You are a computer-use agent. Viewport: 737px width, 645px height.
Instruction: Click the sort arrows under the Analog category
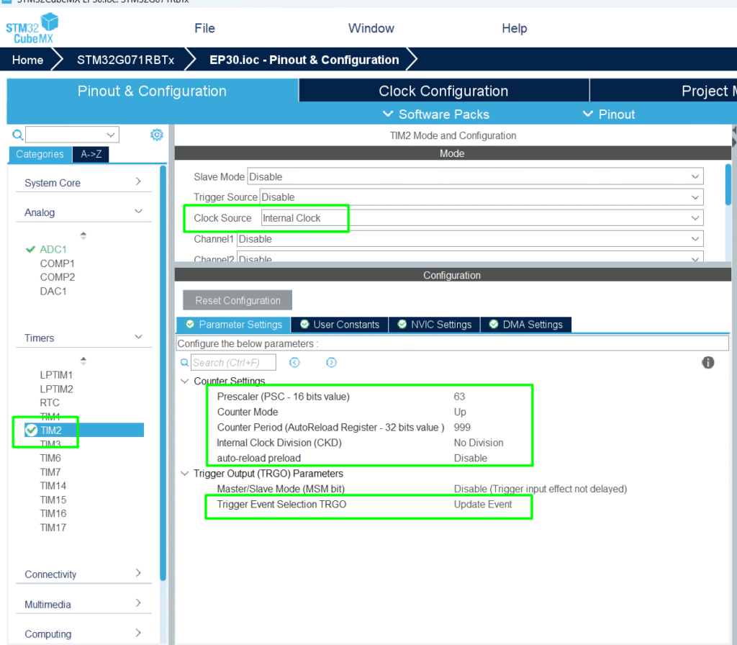[83, 235]
